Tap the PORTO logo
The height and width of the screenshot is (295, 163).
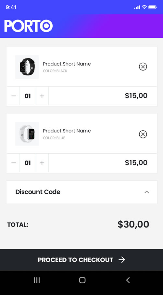pyautogui.click(x=28, y=26)
